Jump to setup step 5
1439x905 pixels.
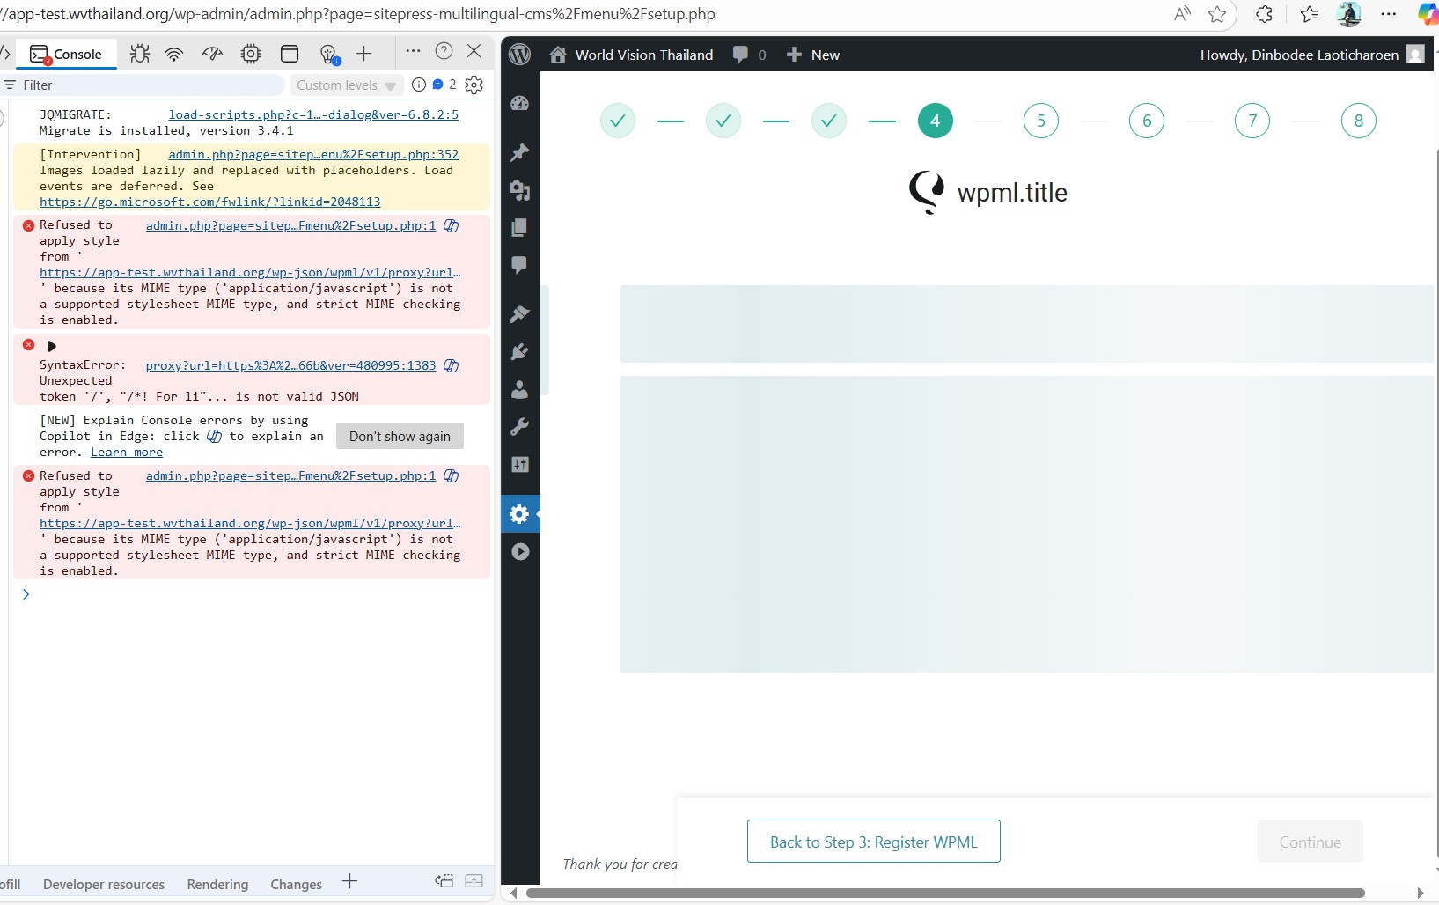pos(1041,121)
